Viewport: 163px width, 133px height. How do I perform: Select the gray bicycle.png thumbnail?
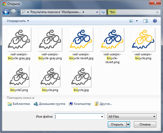(50, 76)
